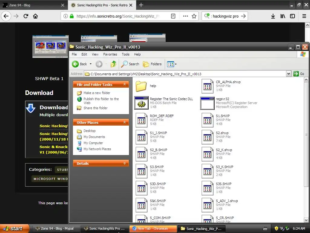Toggle Explorer Folders pane
This screenshot has height=233, width=310.
[x=152, y=64]
